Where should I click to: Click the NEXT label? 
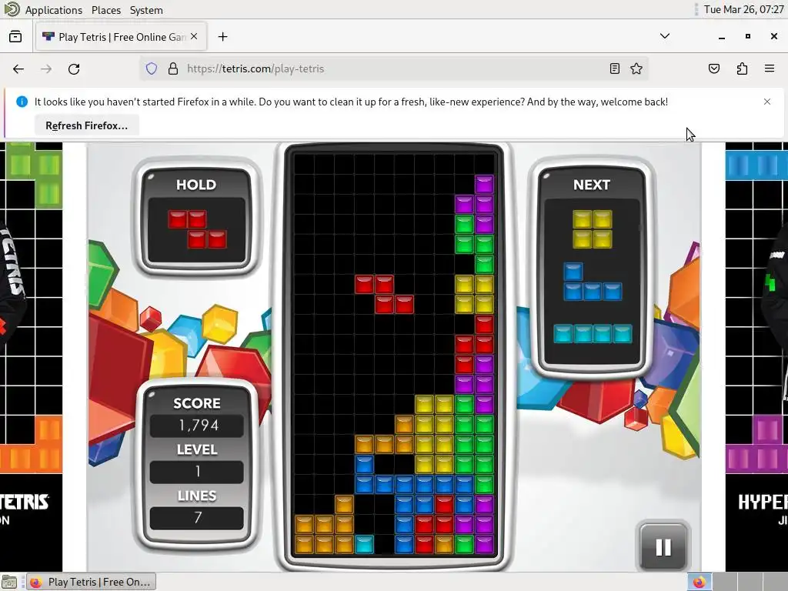592,185
